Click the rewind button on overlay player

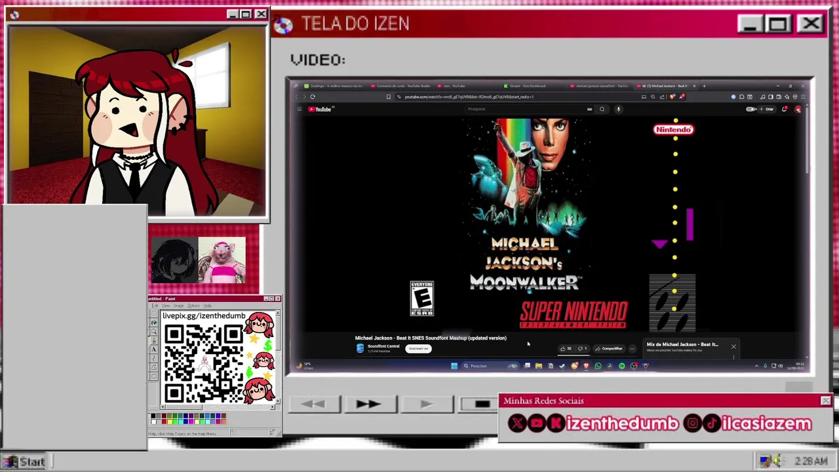coord(313,404)
